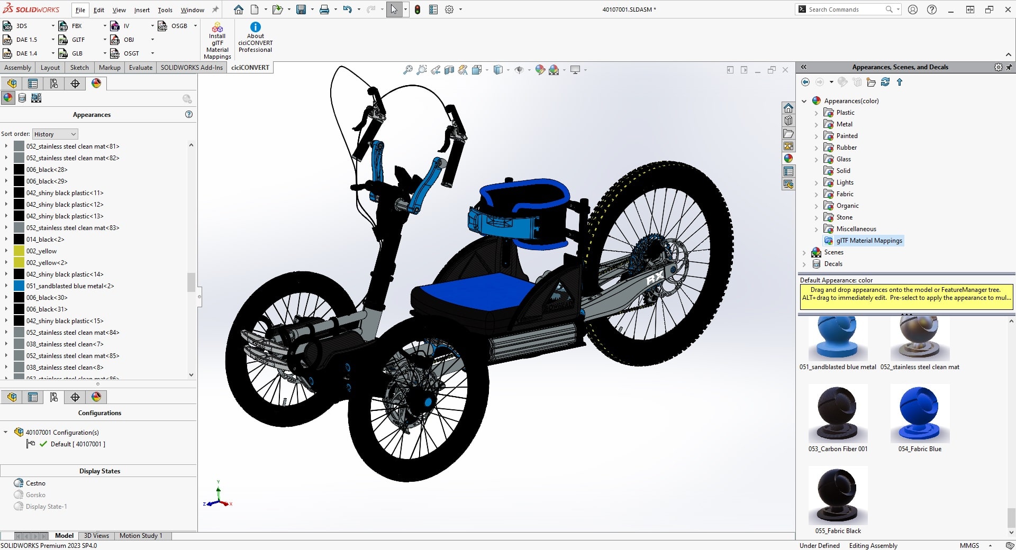Open the FeatureManager tree tab in the left panel

(12, 84)
